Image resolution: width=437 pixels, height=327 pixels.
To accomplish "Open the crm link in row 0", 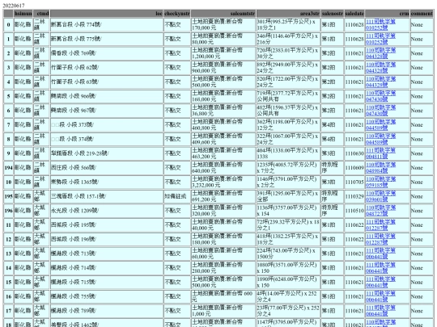I will pos(380,24).
